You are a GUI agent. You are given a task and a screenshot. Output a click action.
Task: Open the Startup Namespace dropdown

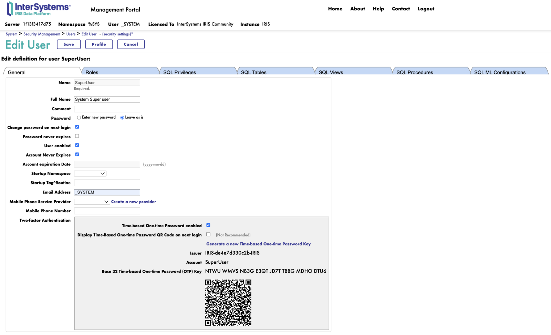click(x=90, y=174)
